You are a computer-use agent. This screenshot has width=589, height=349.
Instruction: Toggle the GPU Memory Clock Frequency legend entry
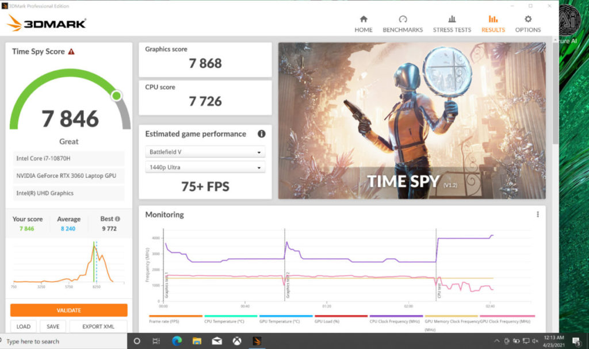coord(451,323)
